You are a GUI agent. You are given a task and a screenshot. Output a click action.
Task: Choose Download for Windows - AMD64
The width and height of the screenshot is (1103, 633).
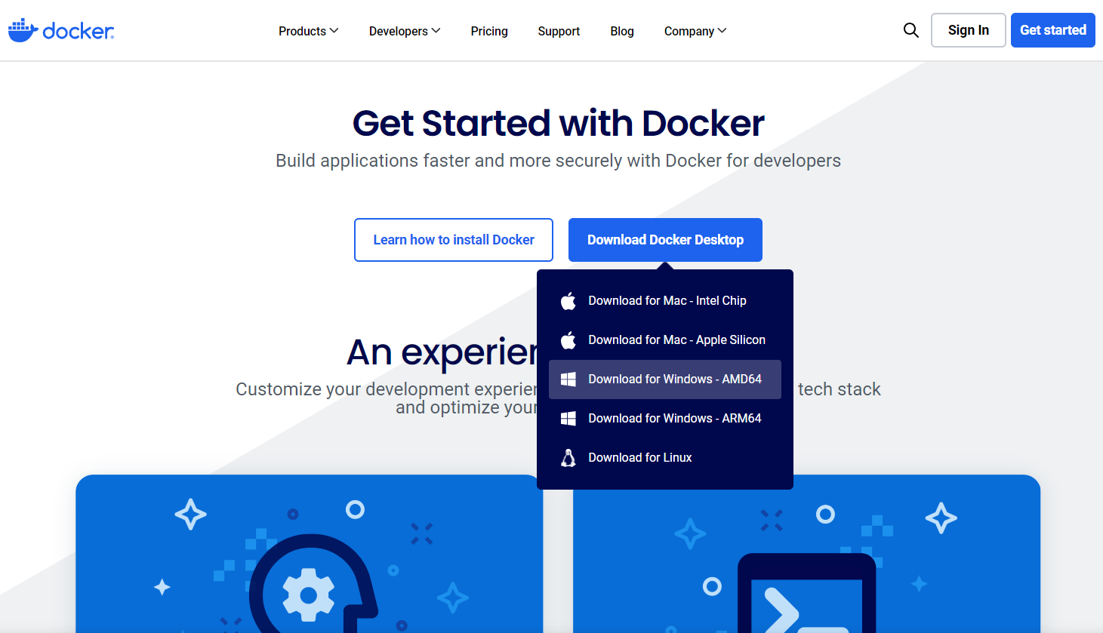pyautogui.click(x=665, y=379)
